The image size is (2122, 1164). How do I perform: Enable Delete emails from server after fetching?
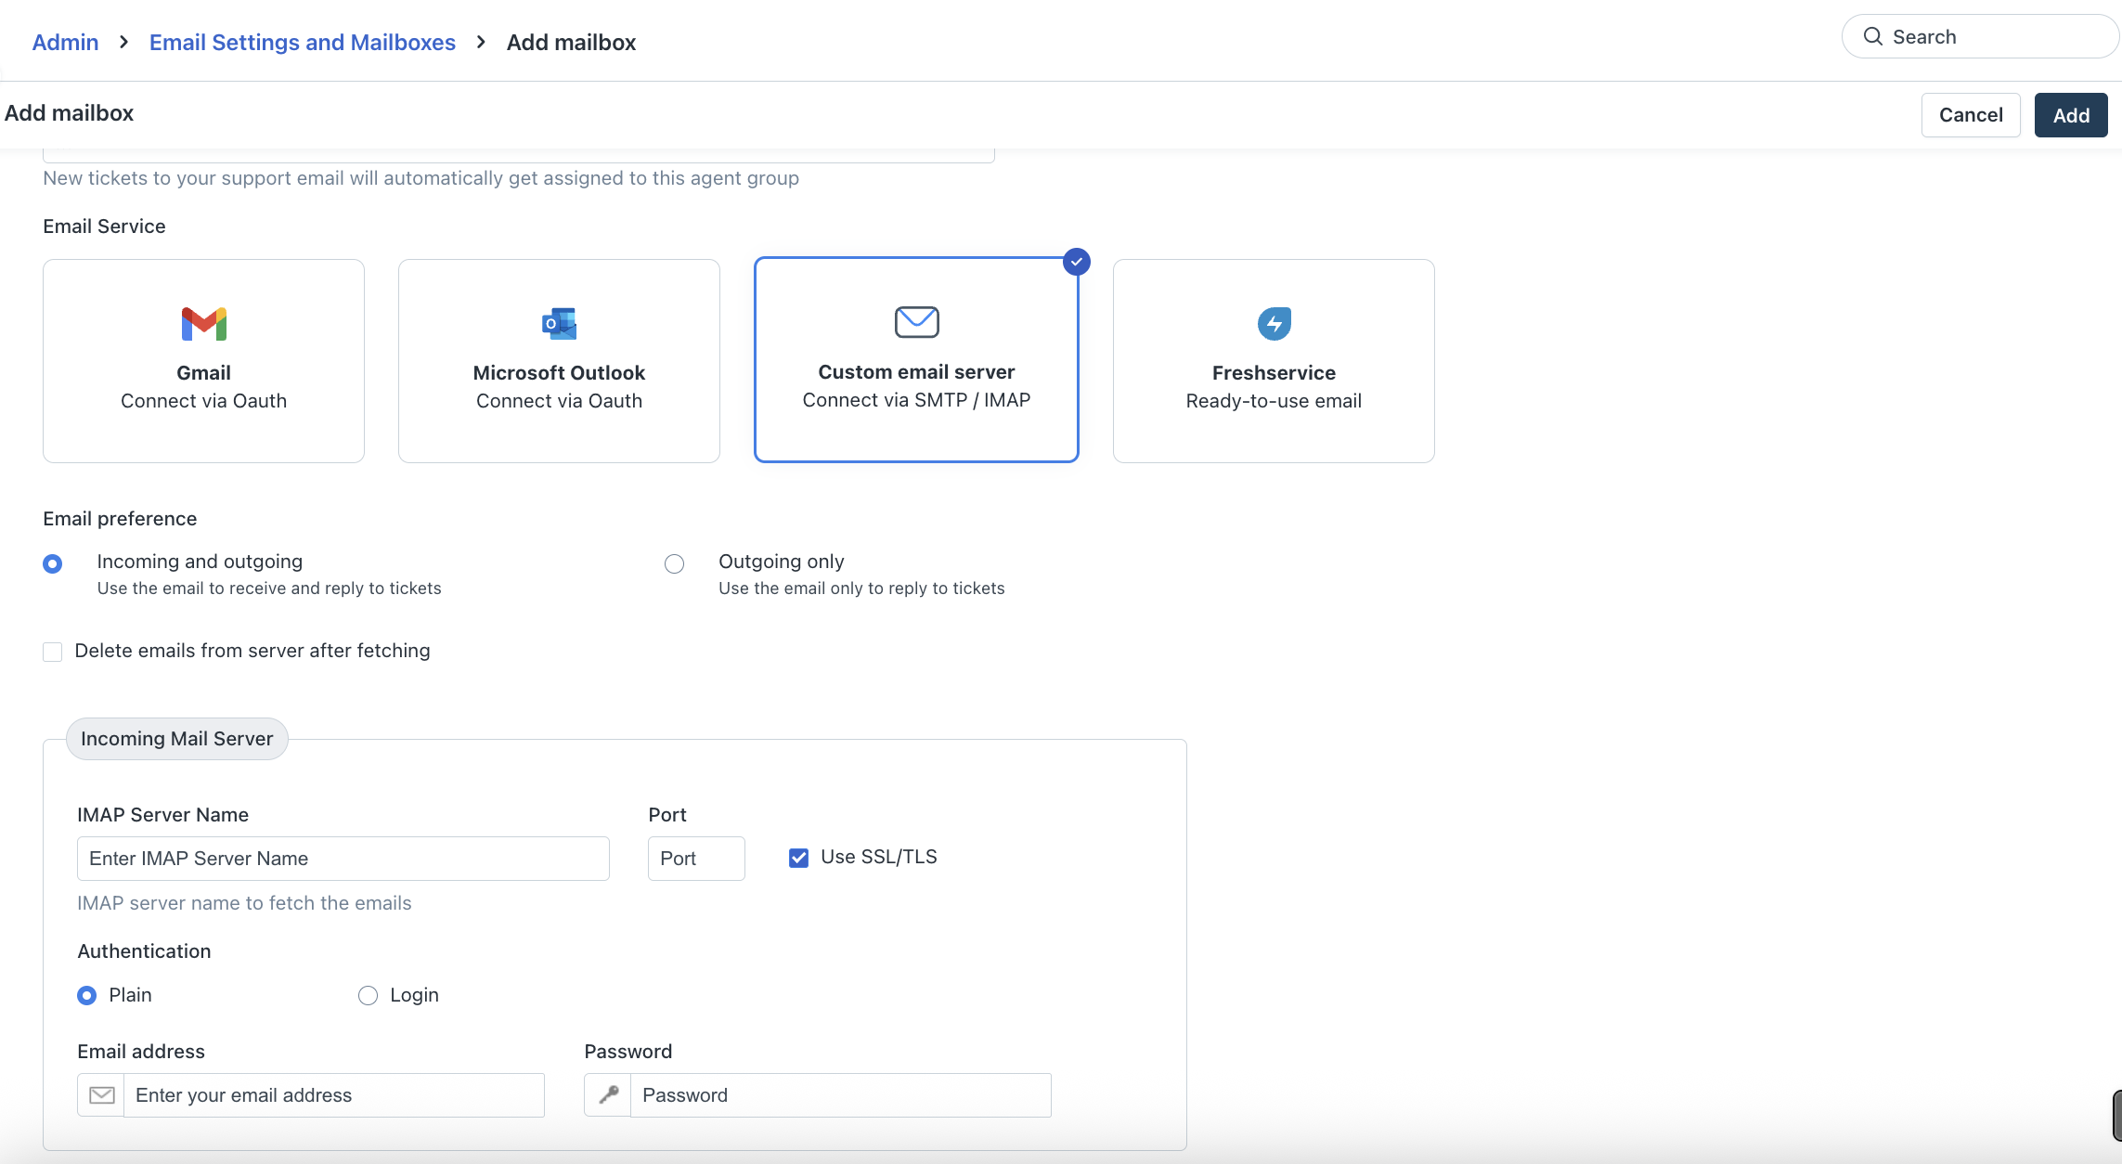click(x=53, y=652)
